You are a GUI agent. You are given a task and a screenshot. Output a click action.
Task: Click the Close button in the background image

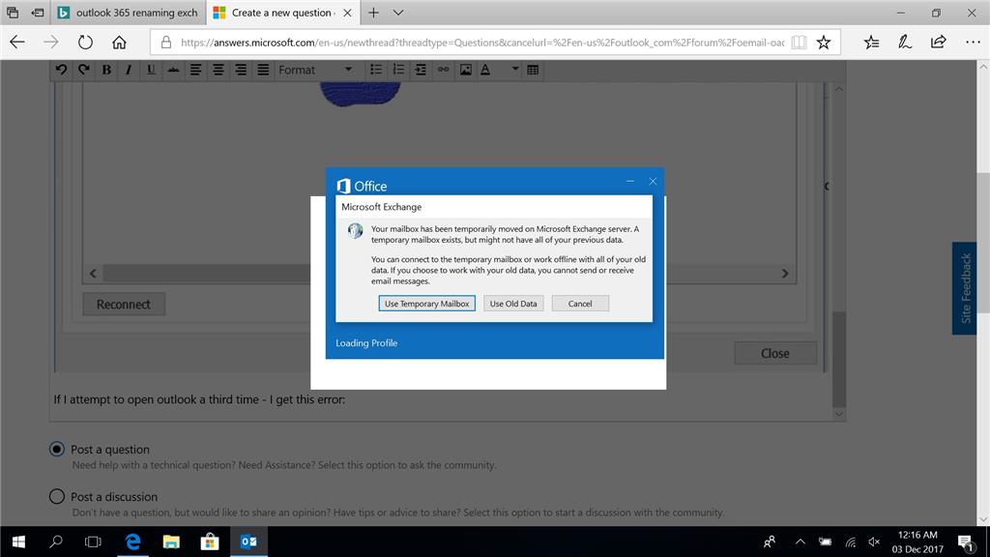(775, 354)
